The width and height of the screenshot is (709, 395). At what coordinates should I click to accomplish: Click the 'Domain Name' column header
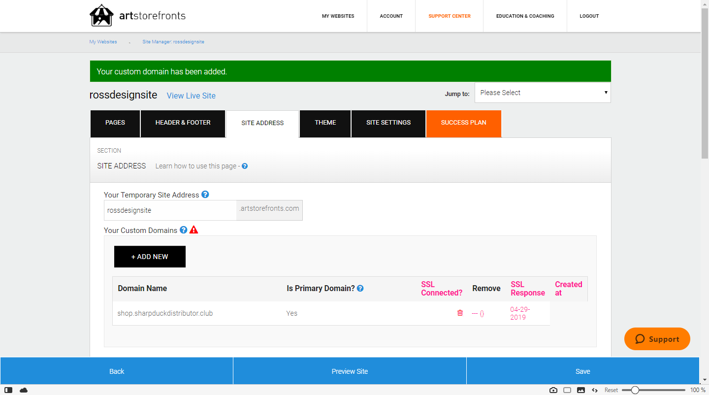point(142,289)
